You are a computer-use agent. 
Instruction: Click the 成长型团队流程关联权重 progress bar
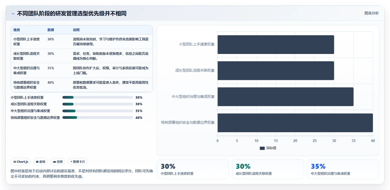pyautogui.click(x=98, y=104)
